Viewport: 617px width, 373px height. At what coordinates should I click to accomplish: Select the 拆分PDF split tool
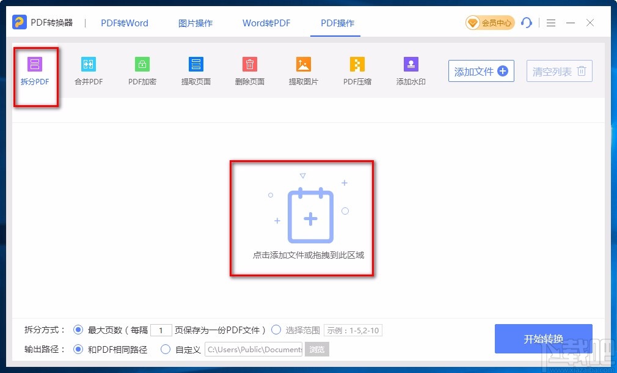click(x=35, y=70)
